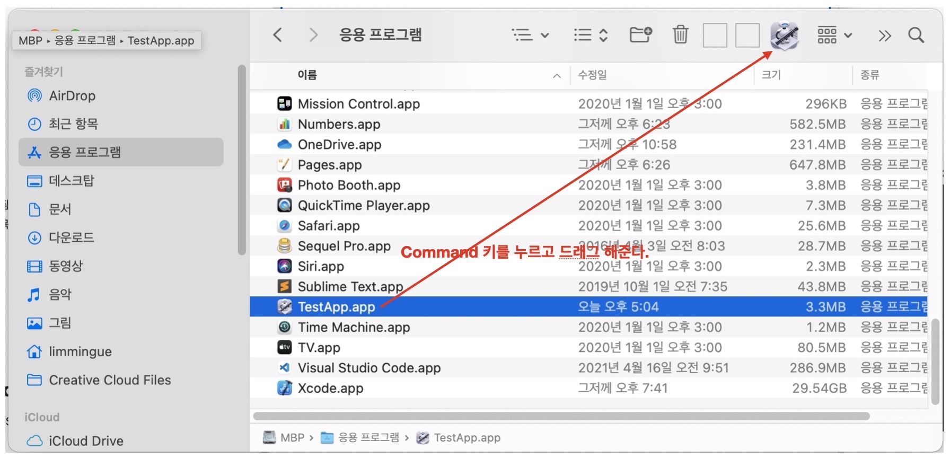Click the file list vertical scrollbar
The width and height of the screenshot is (950, 458).
pos(936,362)
